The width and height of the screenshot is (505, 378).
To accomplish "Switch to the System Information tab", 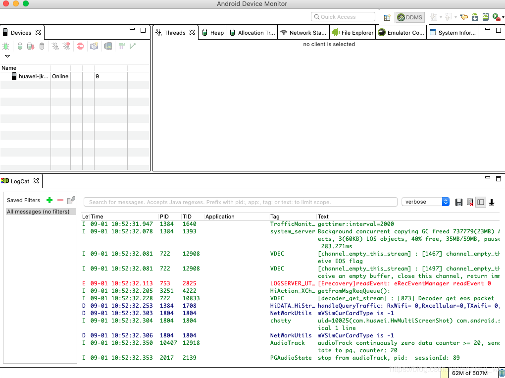I will pos(453,33).
